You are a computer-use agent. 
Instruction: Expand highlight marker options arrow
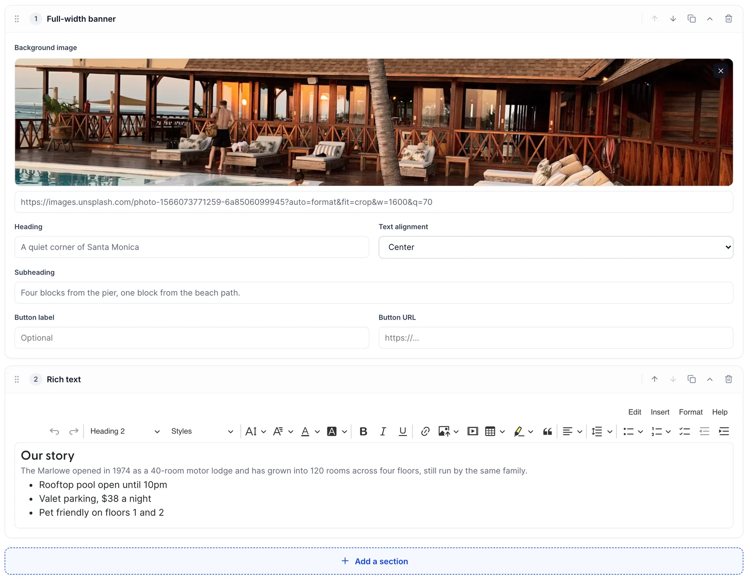tap(531, 431)
